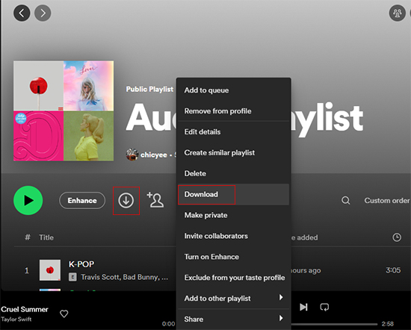
Task: Click the 3:05 duration of K-POP
Action: coord(393,270)
